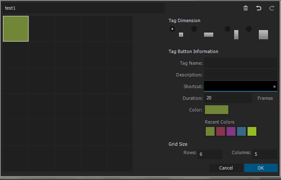Image resolution: width=281 pixels, height=180 pixels.
Task: Select the large square dimension radio button
Action: coord(249,29)
